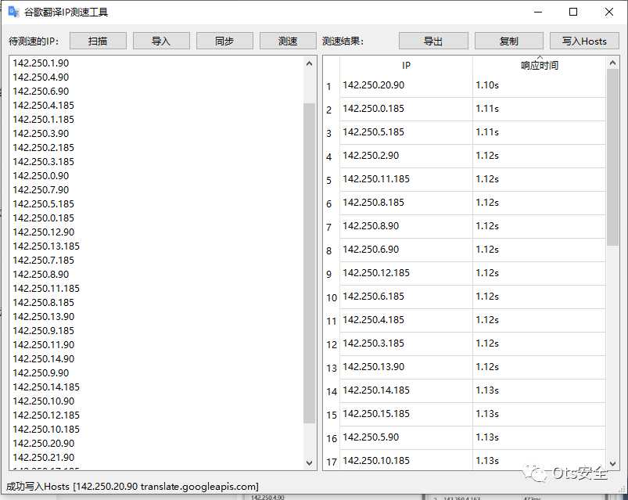Click row header number 17 in results
The height and width of the screenshot is (500, 628).
(x=332, y=462)
